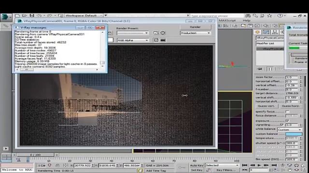Click the environment and effects icon in frame window
Viewport: 309px width, 173px height.
pos(163,33)
